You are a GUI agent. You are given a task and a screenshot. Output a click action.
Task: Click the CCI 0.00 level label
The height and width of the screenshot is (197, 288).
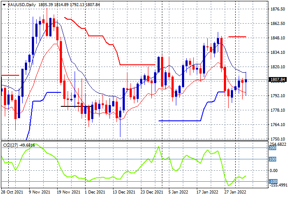pyautogui.click(x=274, y=171)
